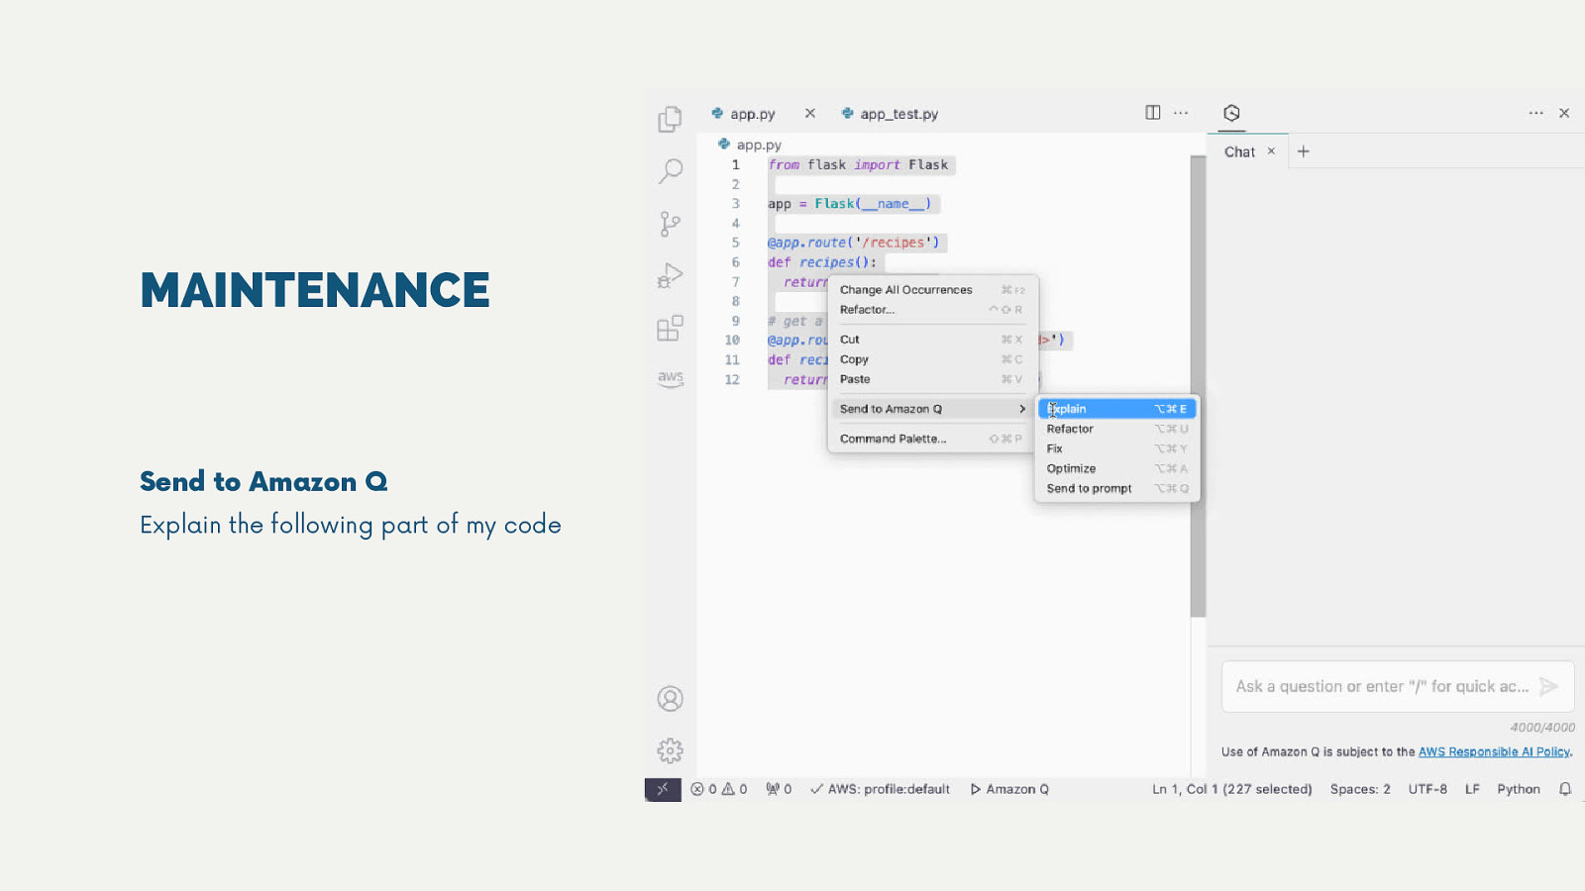Click code line 'app = Flask(__name__)'

coord(849,204)
